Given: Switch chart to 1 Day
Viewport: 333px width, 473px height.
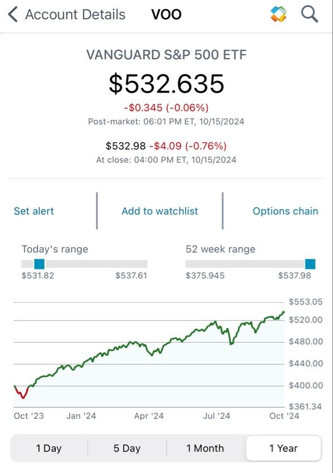Looking at the screenshot, I should pos(49,448).
